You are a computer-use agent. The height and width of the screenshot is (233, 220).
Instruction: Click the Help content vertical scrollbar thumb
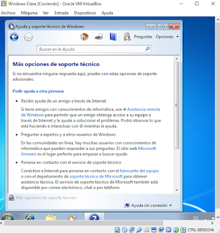pos(176,105)
